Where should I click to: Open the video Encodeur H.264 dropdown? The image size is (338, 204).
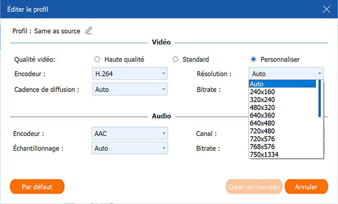[130, 74]
